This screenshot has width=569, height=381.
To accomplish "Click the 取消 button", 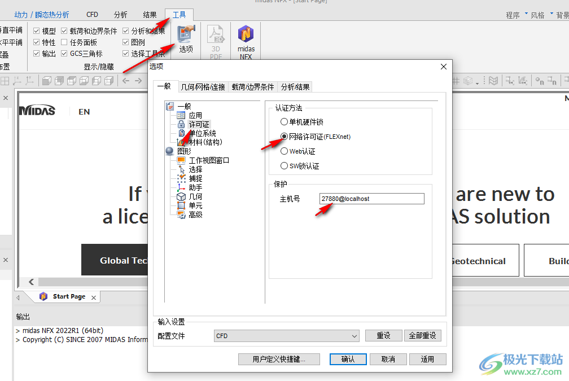I will tap(388, 359).
